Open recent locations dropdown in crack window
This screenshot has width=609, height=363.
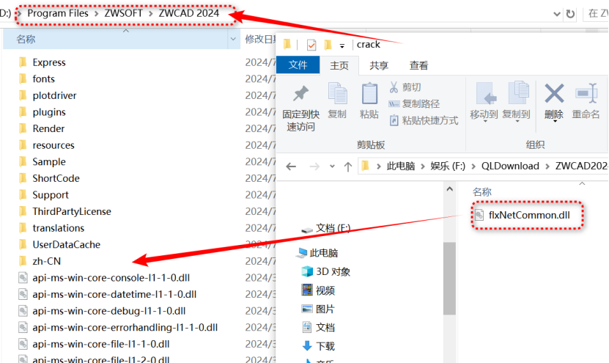point(332,166)
